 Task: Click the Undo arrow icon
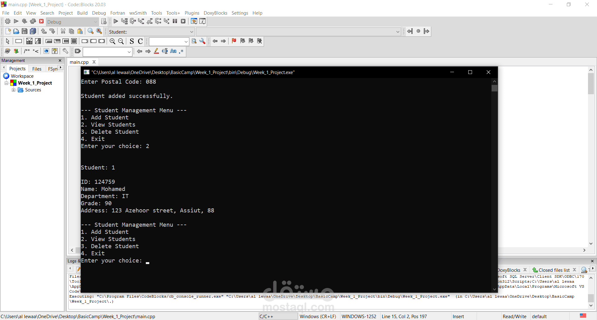tap(44, 31)
